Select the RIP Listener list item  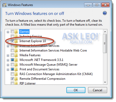coord(27,83)
